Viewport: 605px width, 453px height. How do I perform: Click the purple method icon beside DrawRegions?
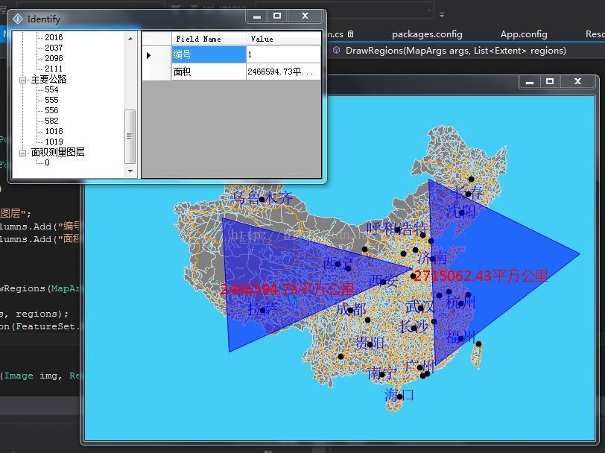[x=337, y=49]
